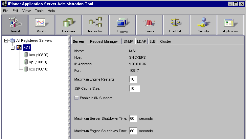Open the Tools menu
Screen dimensions: 246x139
39,11
